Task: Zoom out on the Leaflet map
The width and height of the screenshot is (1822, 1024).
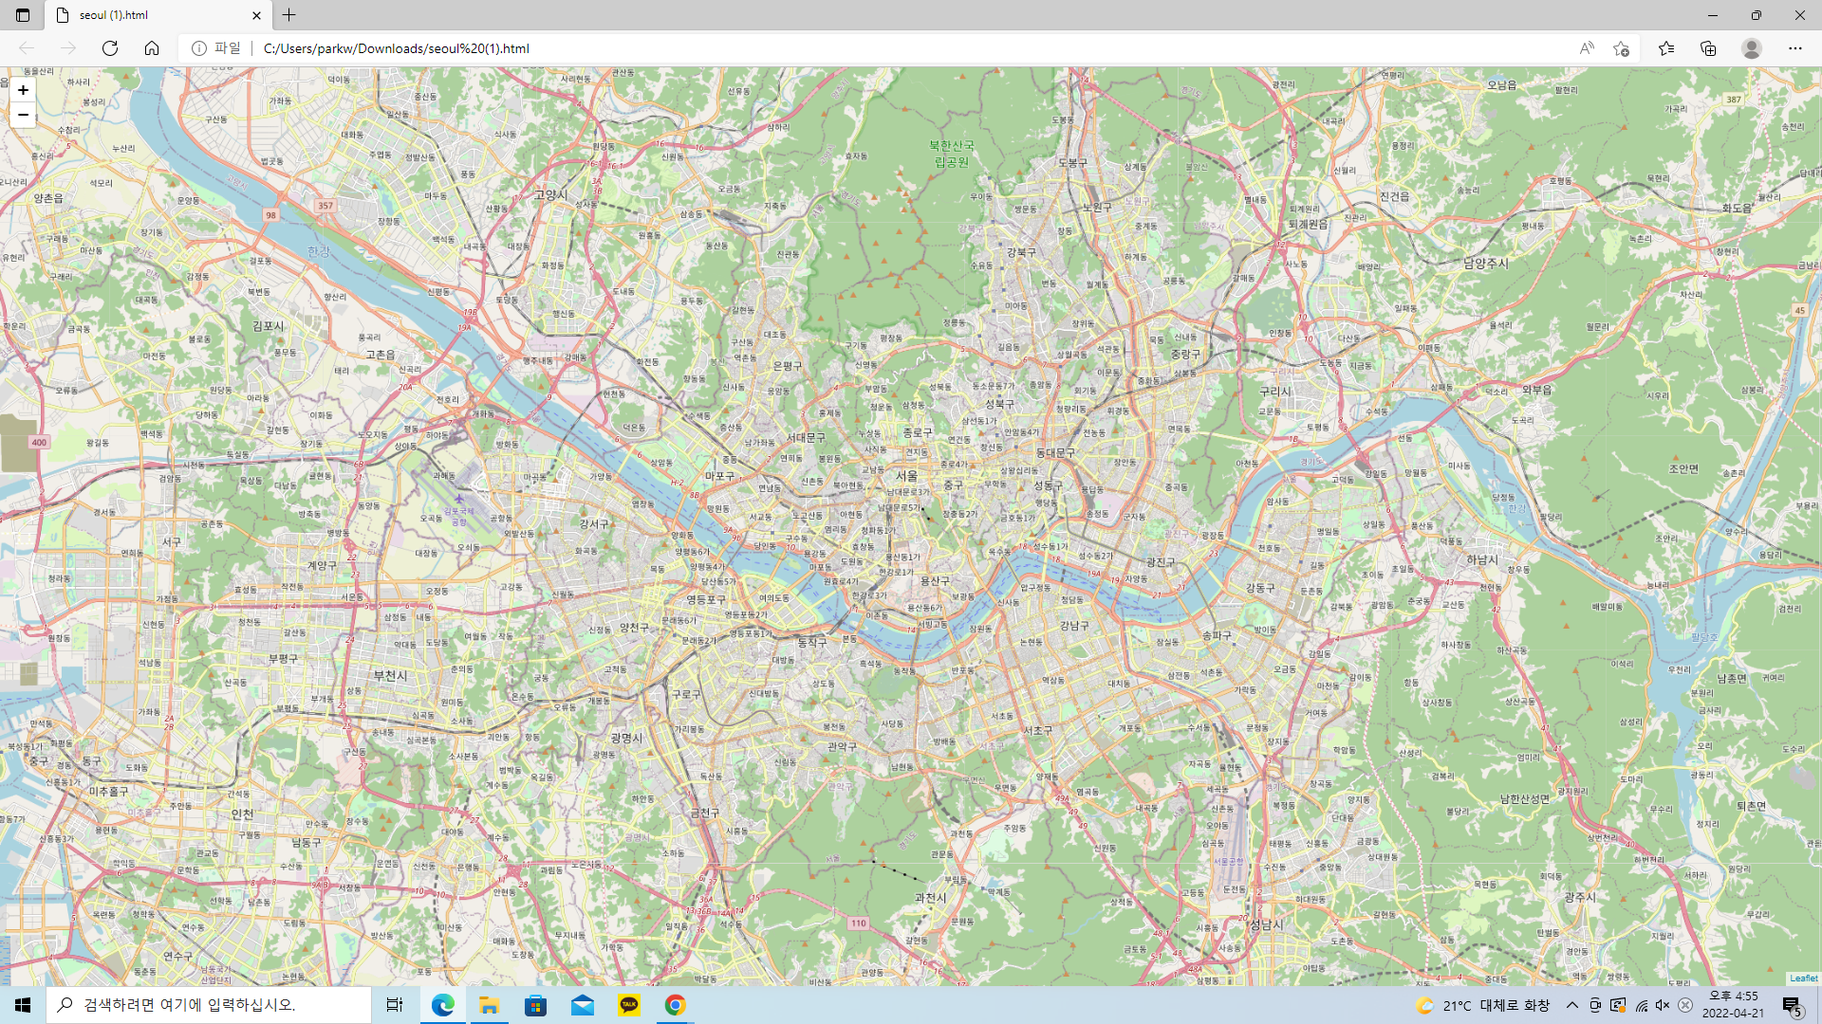Action: (x=23, y=115)
